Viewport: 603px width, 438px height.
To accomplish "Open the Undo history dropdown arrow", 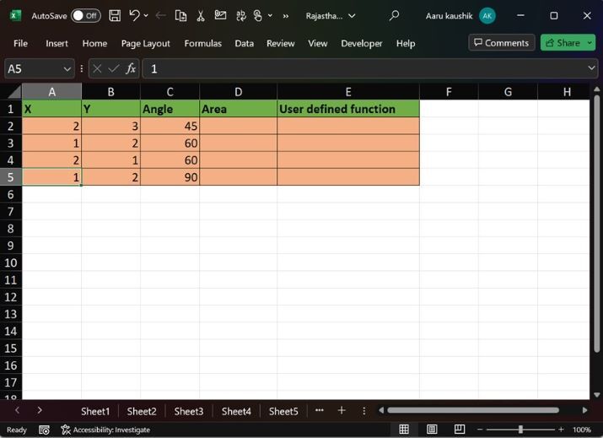I will tap(146, 16).
